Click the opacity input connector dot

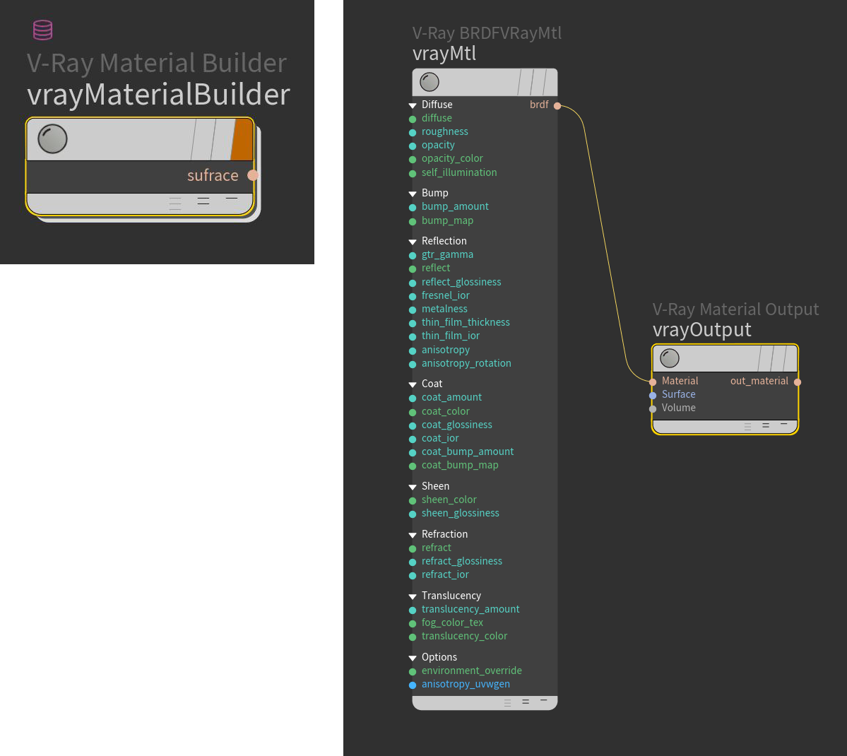[412, 146]
